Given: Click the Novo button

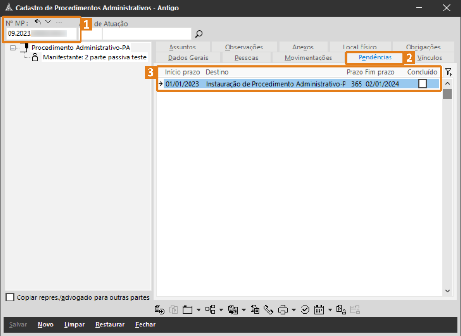Looking at the screenshot, I should click(46, 325).
